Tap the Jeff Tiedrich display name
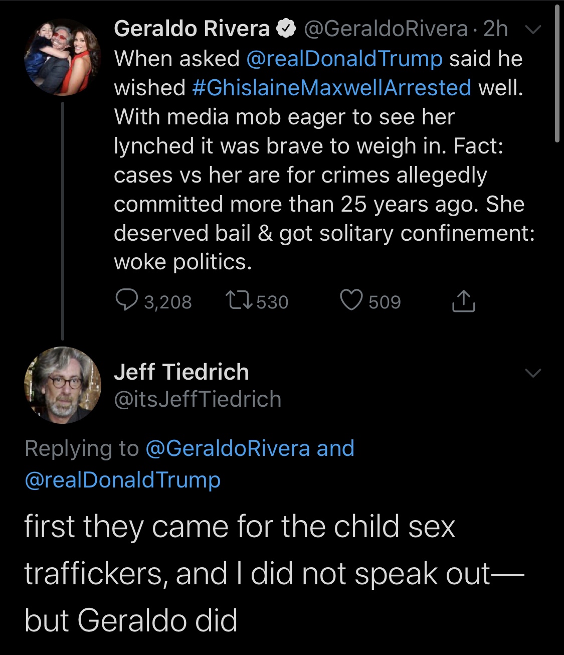The image size is (564, 655). coord(181,372)
